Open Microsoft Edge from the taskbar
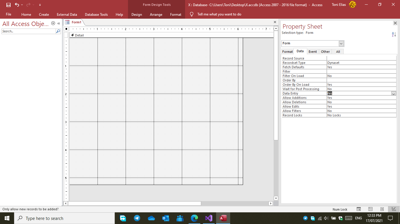 pos(194,218)
